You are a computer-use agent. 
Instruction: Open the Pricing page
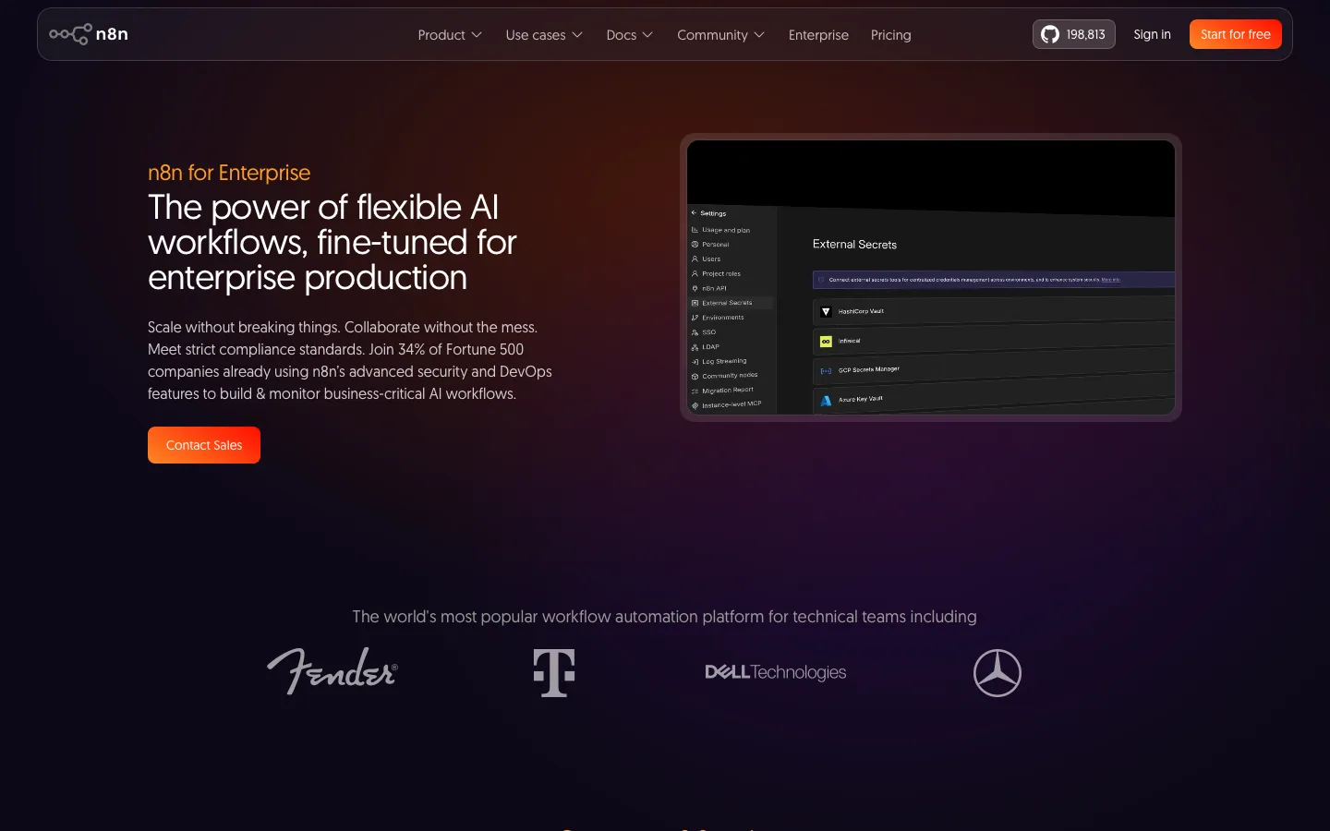(x=890, y=35)
